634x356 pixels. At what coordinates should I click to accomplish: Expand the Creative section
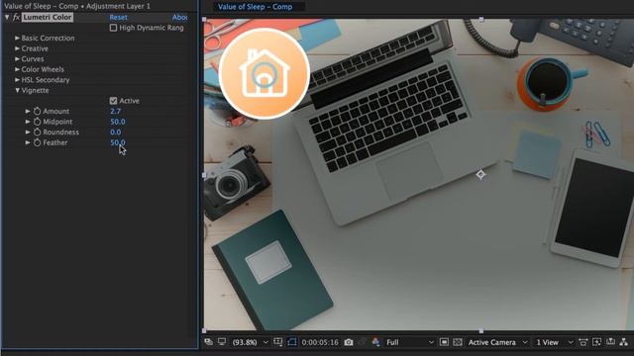tap(17, 48)
